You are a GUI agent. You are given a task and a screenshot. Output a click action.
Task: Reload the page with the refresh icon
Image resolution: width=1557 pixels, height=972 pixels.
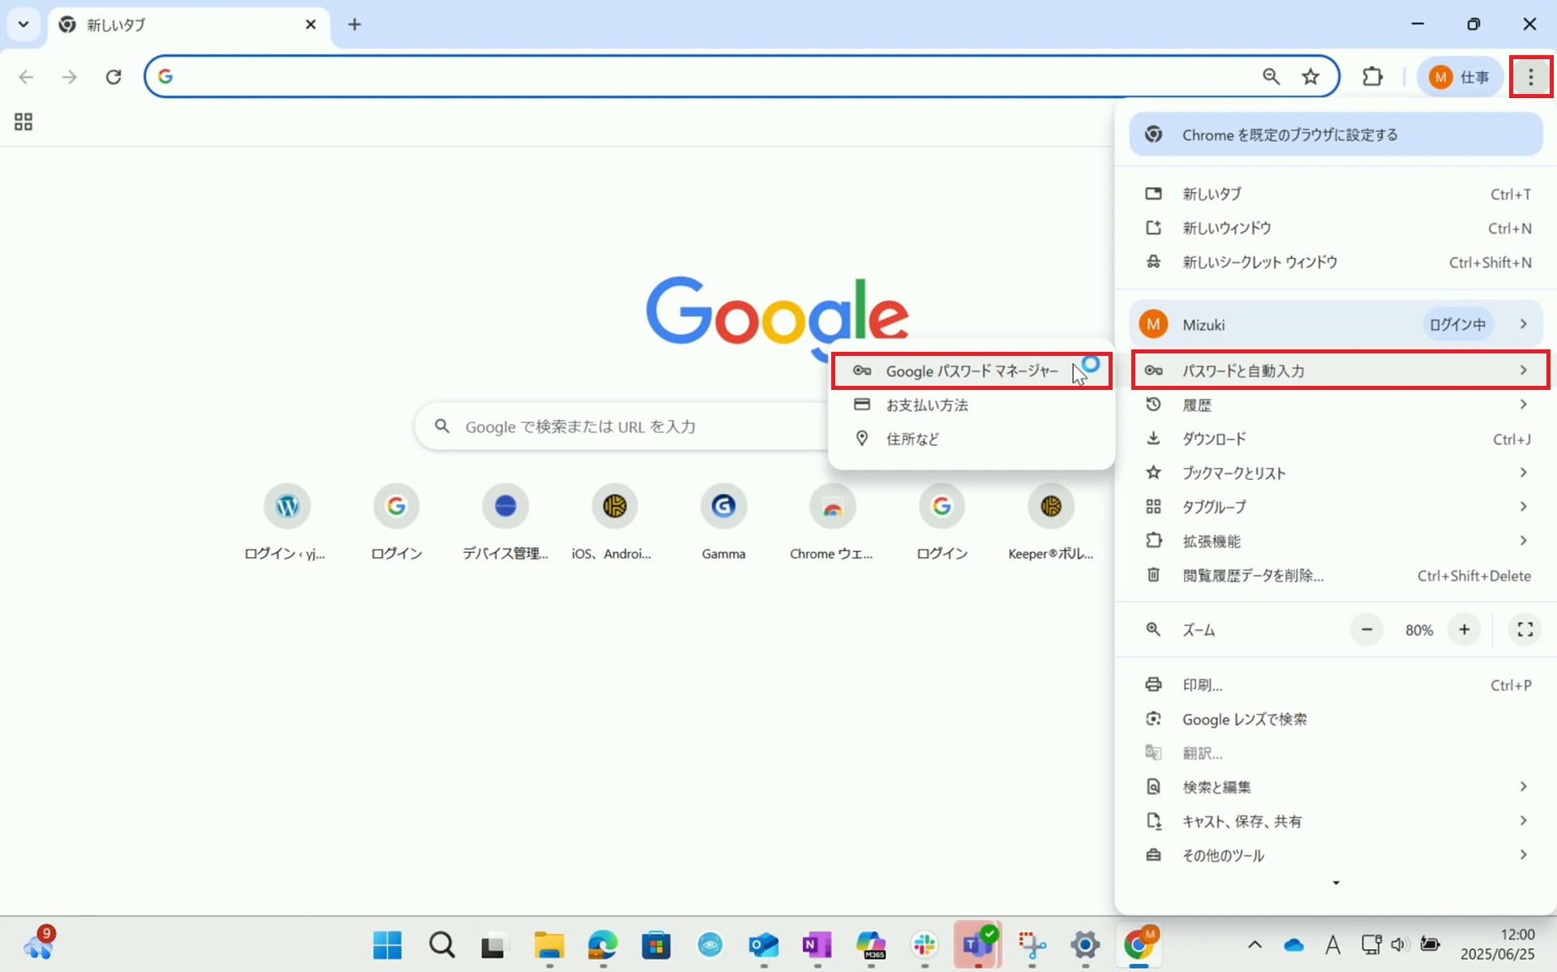[x=114, y=76]
